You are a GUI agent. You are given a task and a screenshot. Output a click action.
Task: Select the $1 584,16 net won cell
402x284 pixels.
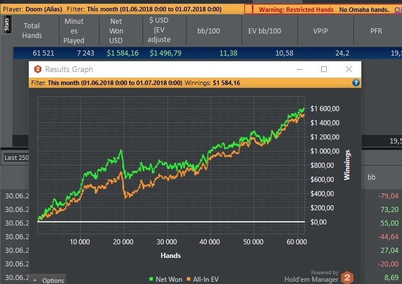(x=122, y=53)
